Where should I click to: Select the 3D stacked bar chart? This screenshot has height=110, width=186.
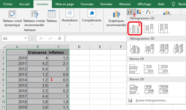click(149, 89)
